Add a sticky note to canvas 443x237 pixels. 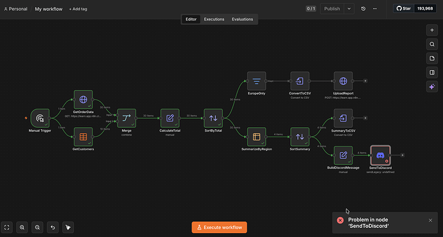tap(431, 58)
